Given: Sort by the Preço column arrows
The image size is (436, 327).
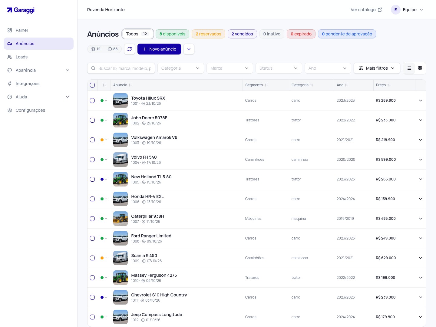Looking at the screenshot, I should pos(389,85).
